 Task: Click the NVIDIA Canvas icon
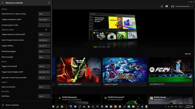[151, 98]
